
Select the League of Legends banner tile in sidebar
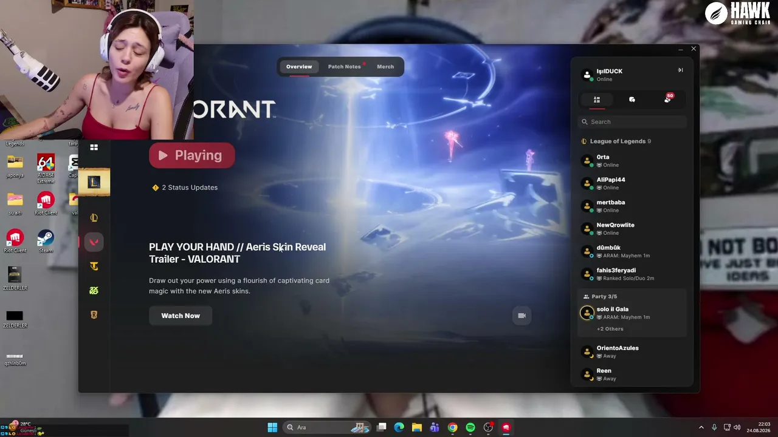click(x=94, y=182)
